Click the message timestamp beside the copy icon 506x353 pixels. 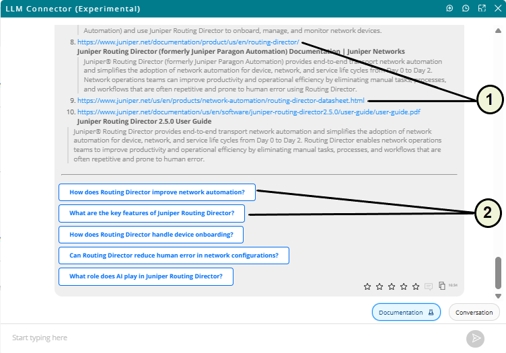click(x=453, y=285)
